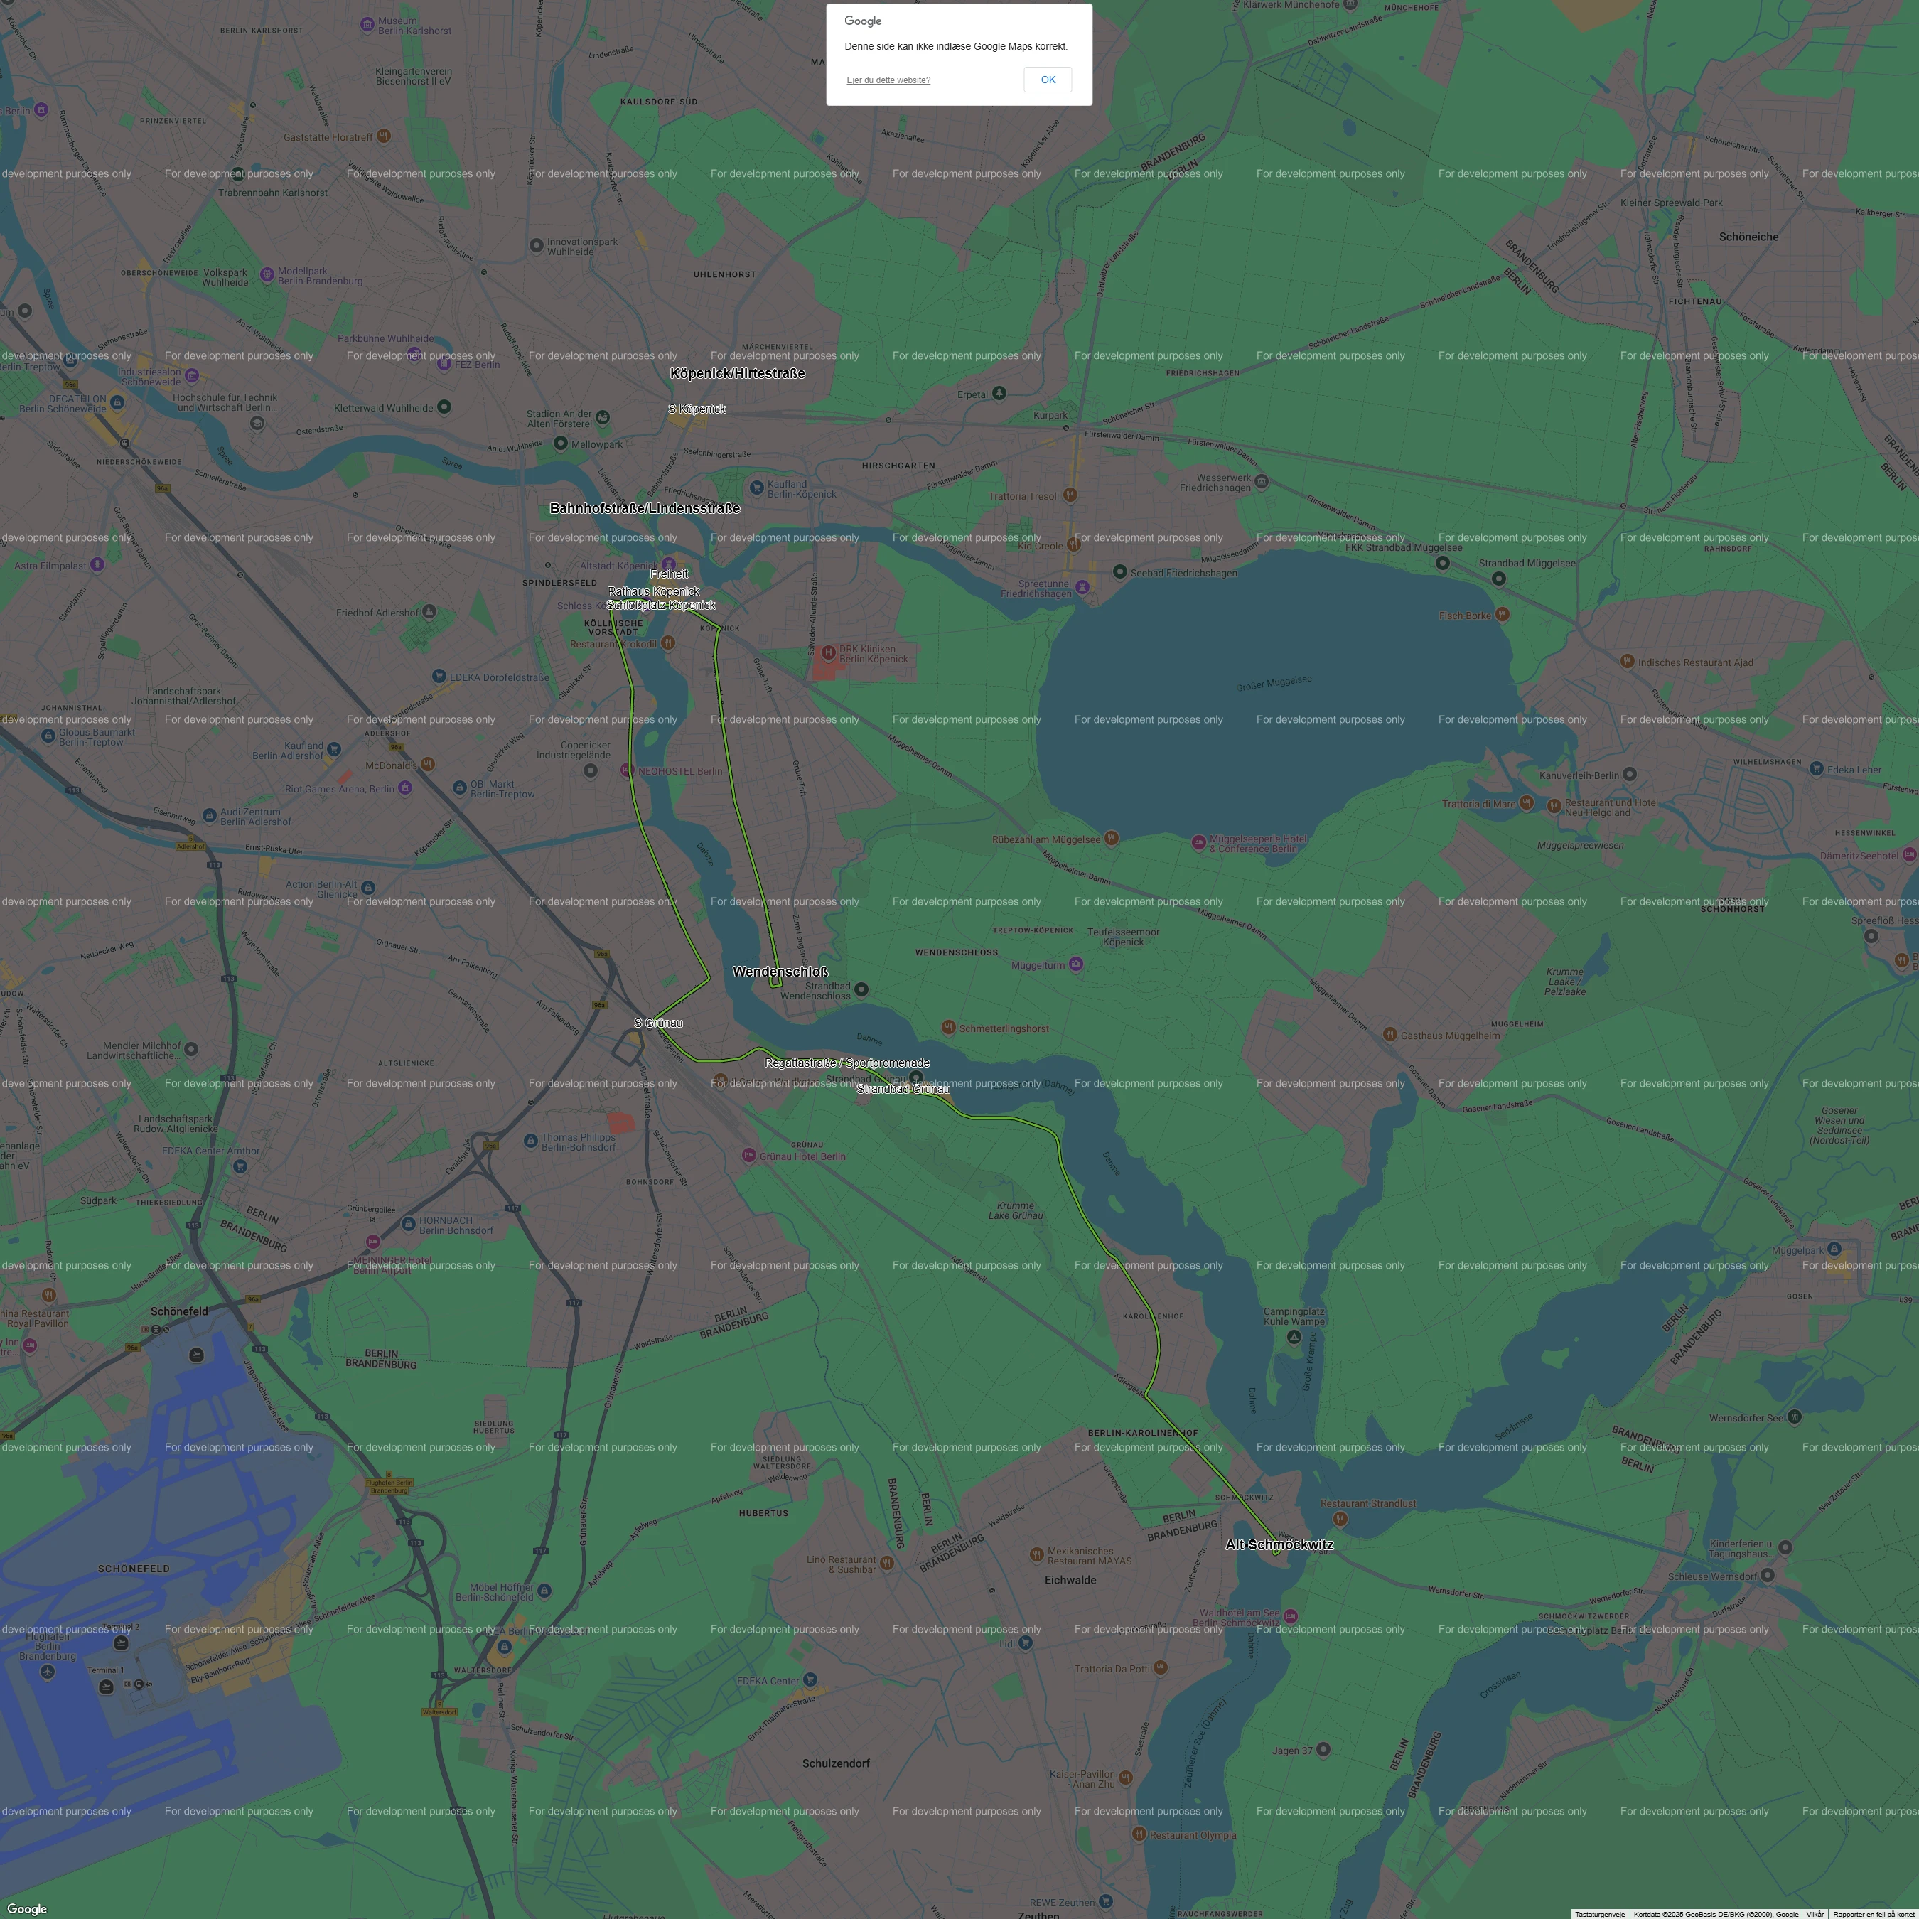
Task: Select Friedhof Adlershof cemetery marker
Action: pyautogui.click(x=429, y=612)
